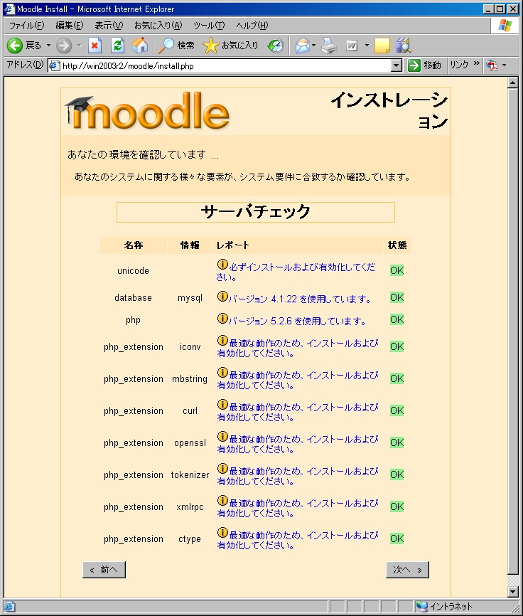Click the PDF converter toolbar icon
The image size is (523, 616).
click(492, 65)
